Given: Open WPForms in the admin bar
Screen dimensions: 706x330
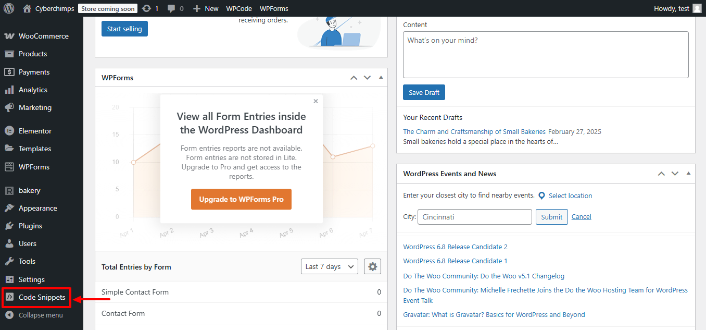Looking at the screenshot, I should (x=274, y=8).
